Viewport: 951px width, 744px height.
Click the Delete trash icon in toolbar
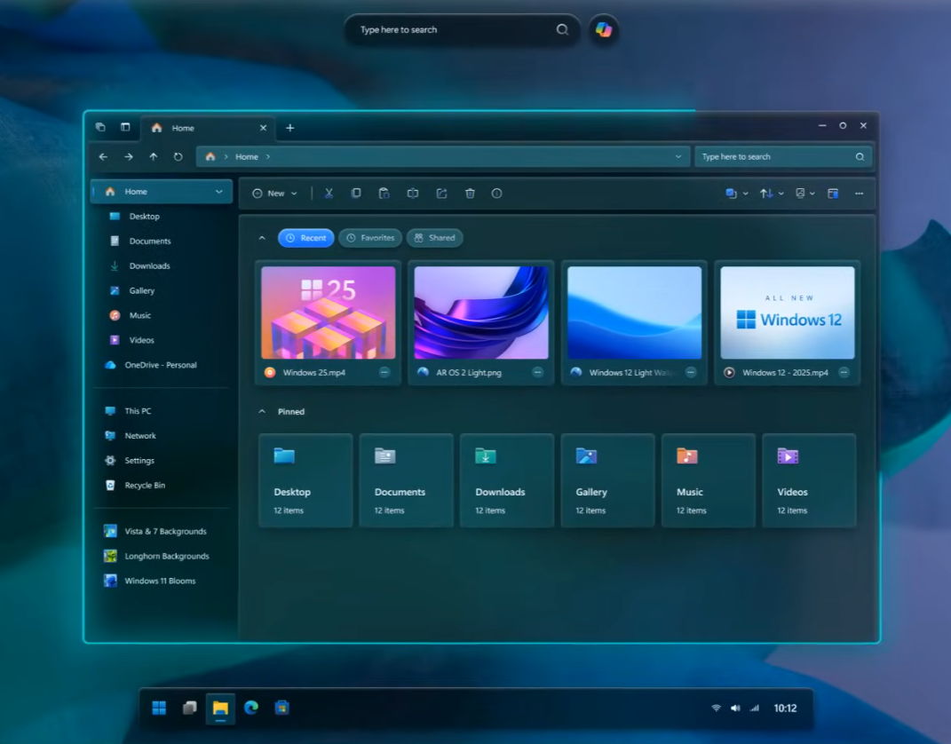pyautogui.click(x=470, y=194)
